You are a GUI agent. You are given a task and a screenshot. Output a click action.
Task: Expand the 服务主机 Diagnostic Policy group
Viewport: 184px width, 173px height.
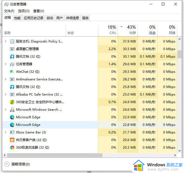[x=5, y=41]
